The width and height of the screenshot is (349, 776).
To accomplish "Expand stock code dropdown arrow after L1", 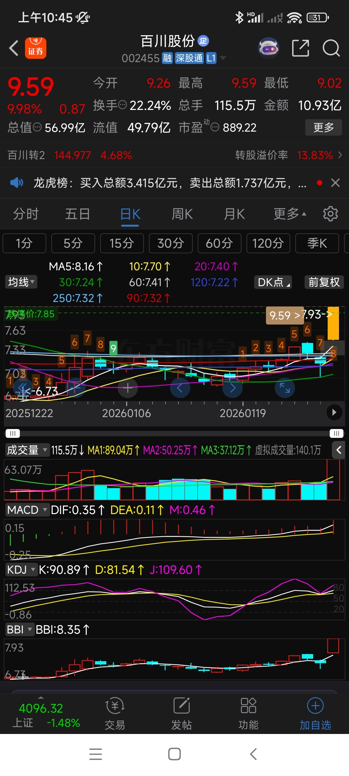I will (223, 58).
